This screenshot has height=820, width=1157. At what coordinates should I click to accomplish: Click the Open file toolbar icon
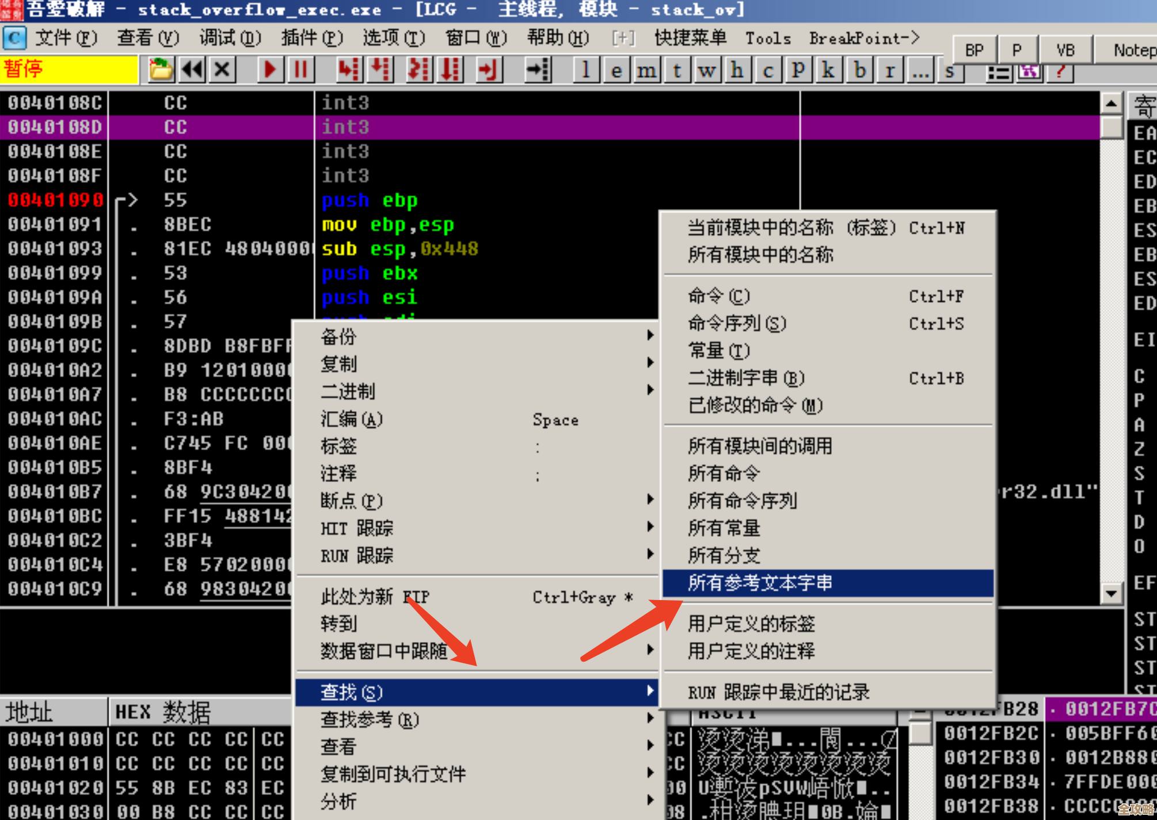161,70
